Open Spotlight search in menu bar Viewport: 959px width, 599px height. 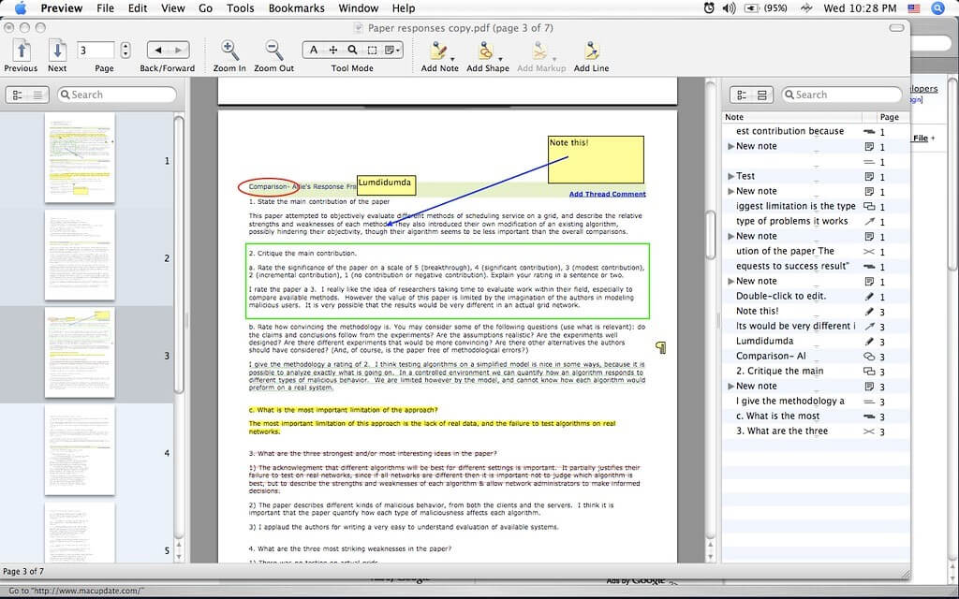pos(937,7)
